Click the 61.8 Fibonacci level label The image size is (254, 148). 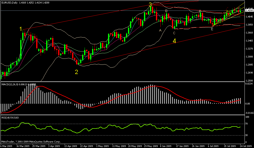pyautogui.click(x=228, y=16)
